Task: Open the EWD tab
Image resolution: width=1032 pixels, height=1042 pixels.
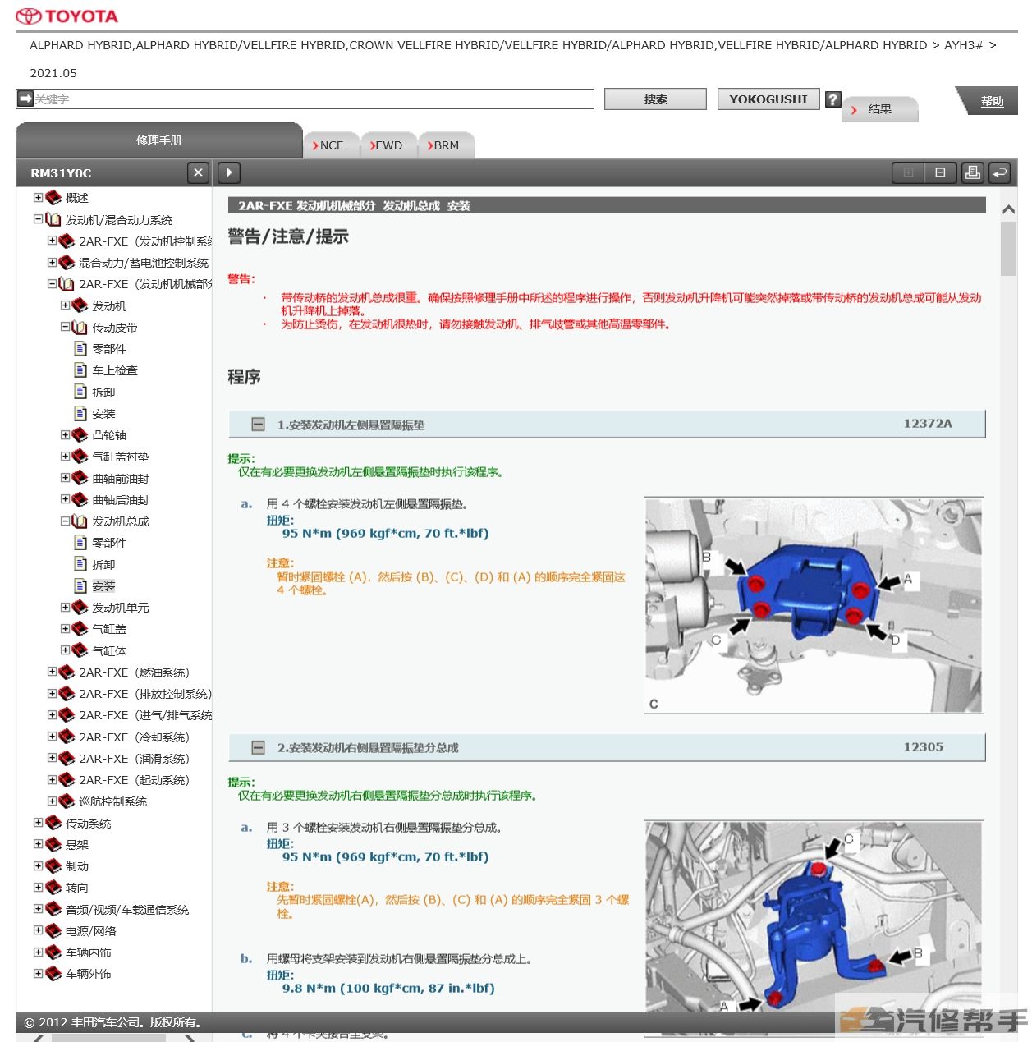Action: pos(388,145)
